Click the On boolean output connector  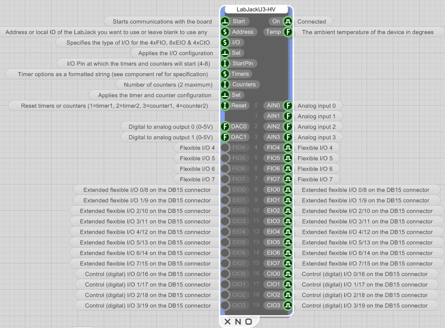pos(288,22)
